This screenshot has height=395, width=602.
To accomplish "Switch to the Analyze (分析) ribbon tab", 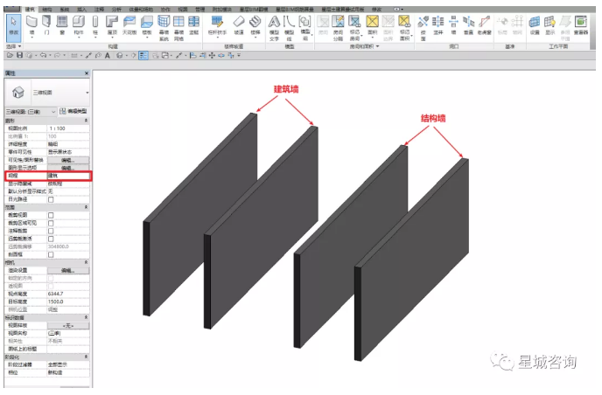I will [x=116, y=9].
